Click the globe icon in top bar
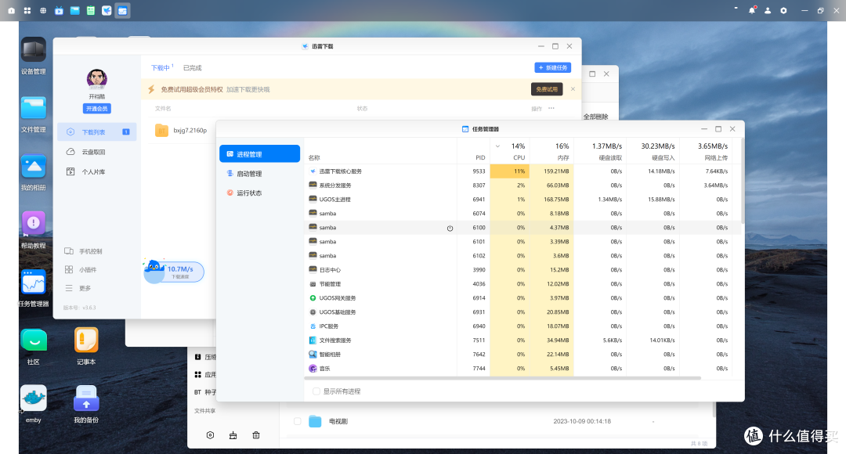 pyautogui.click(x=43, y=10)
